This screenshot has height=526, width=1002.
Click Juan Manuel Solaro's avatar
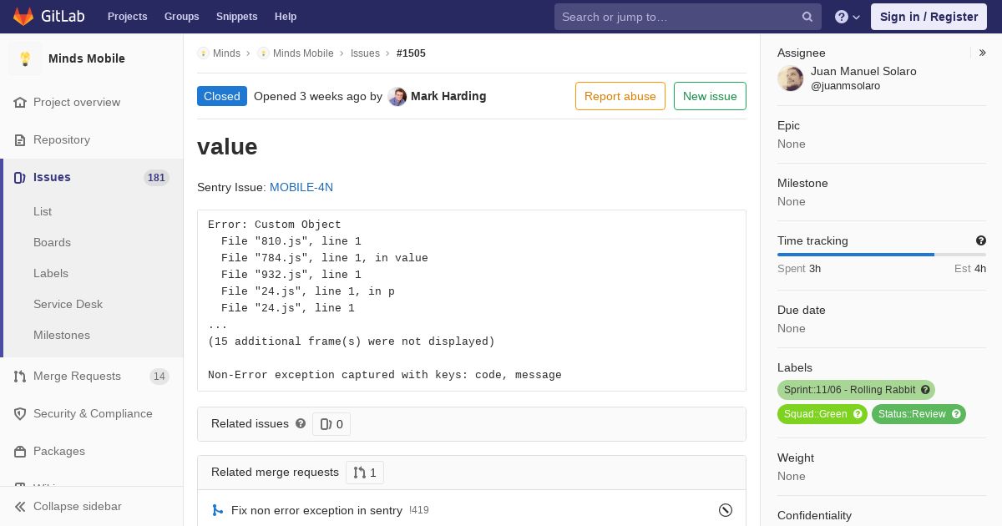[x=791, y=78]
